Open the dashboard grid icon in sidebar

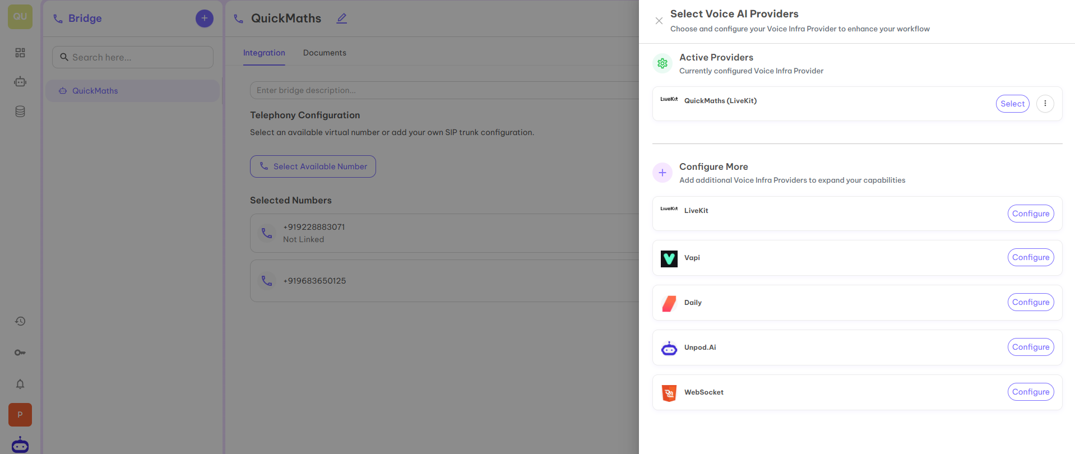coord(20,53)
